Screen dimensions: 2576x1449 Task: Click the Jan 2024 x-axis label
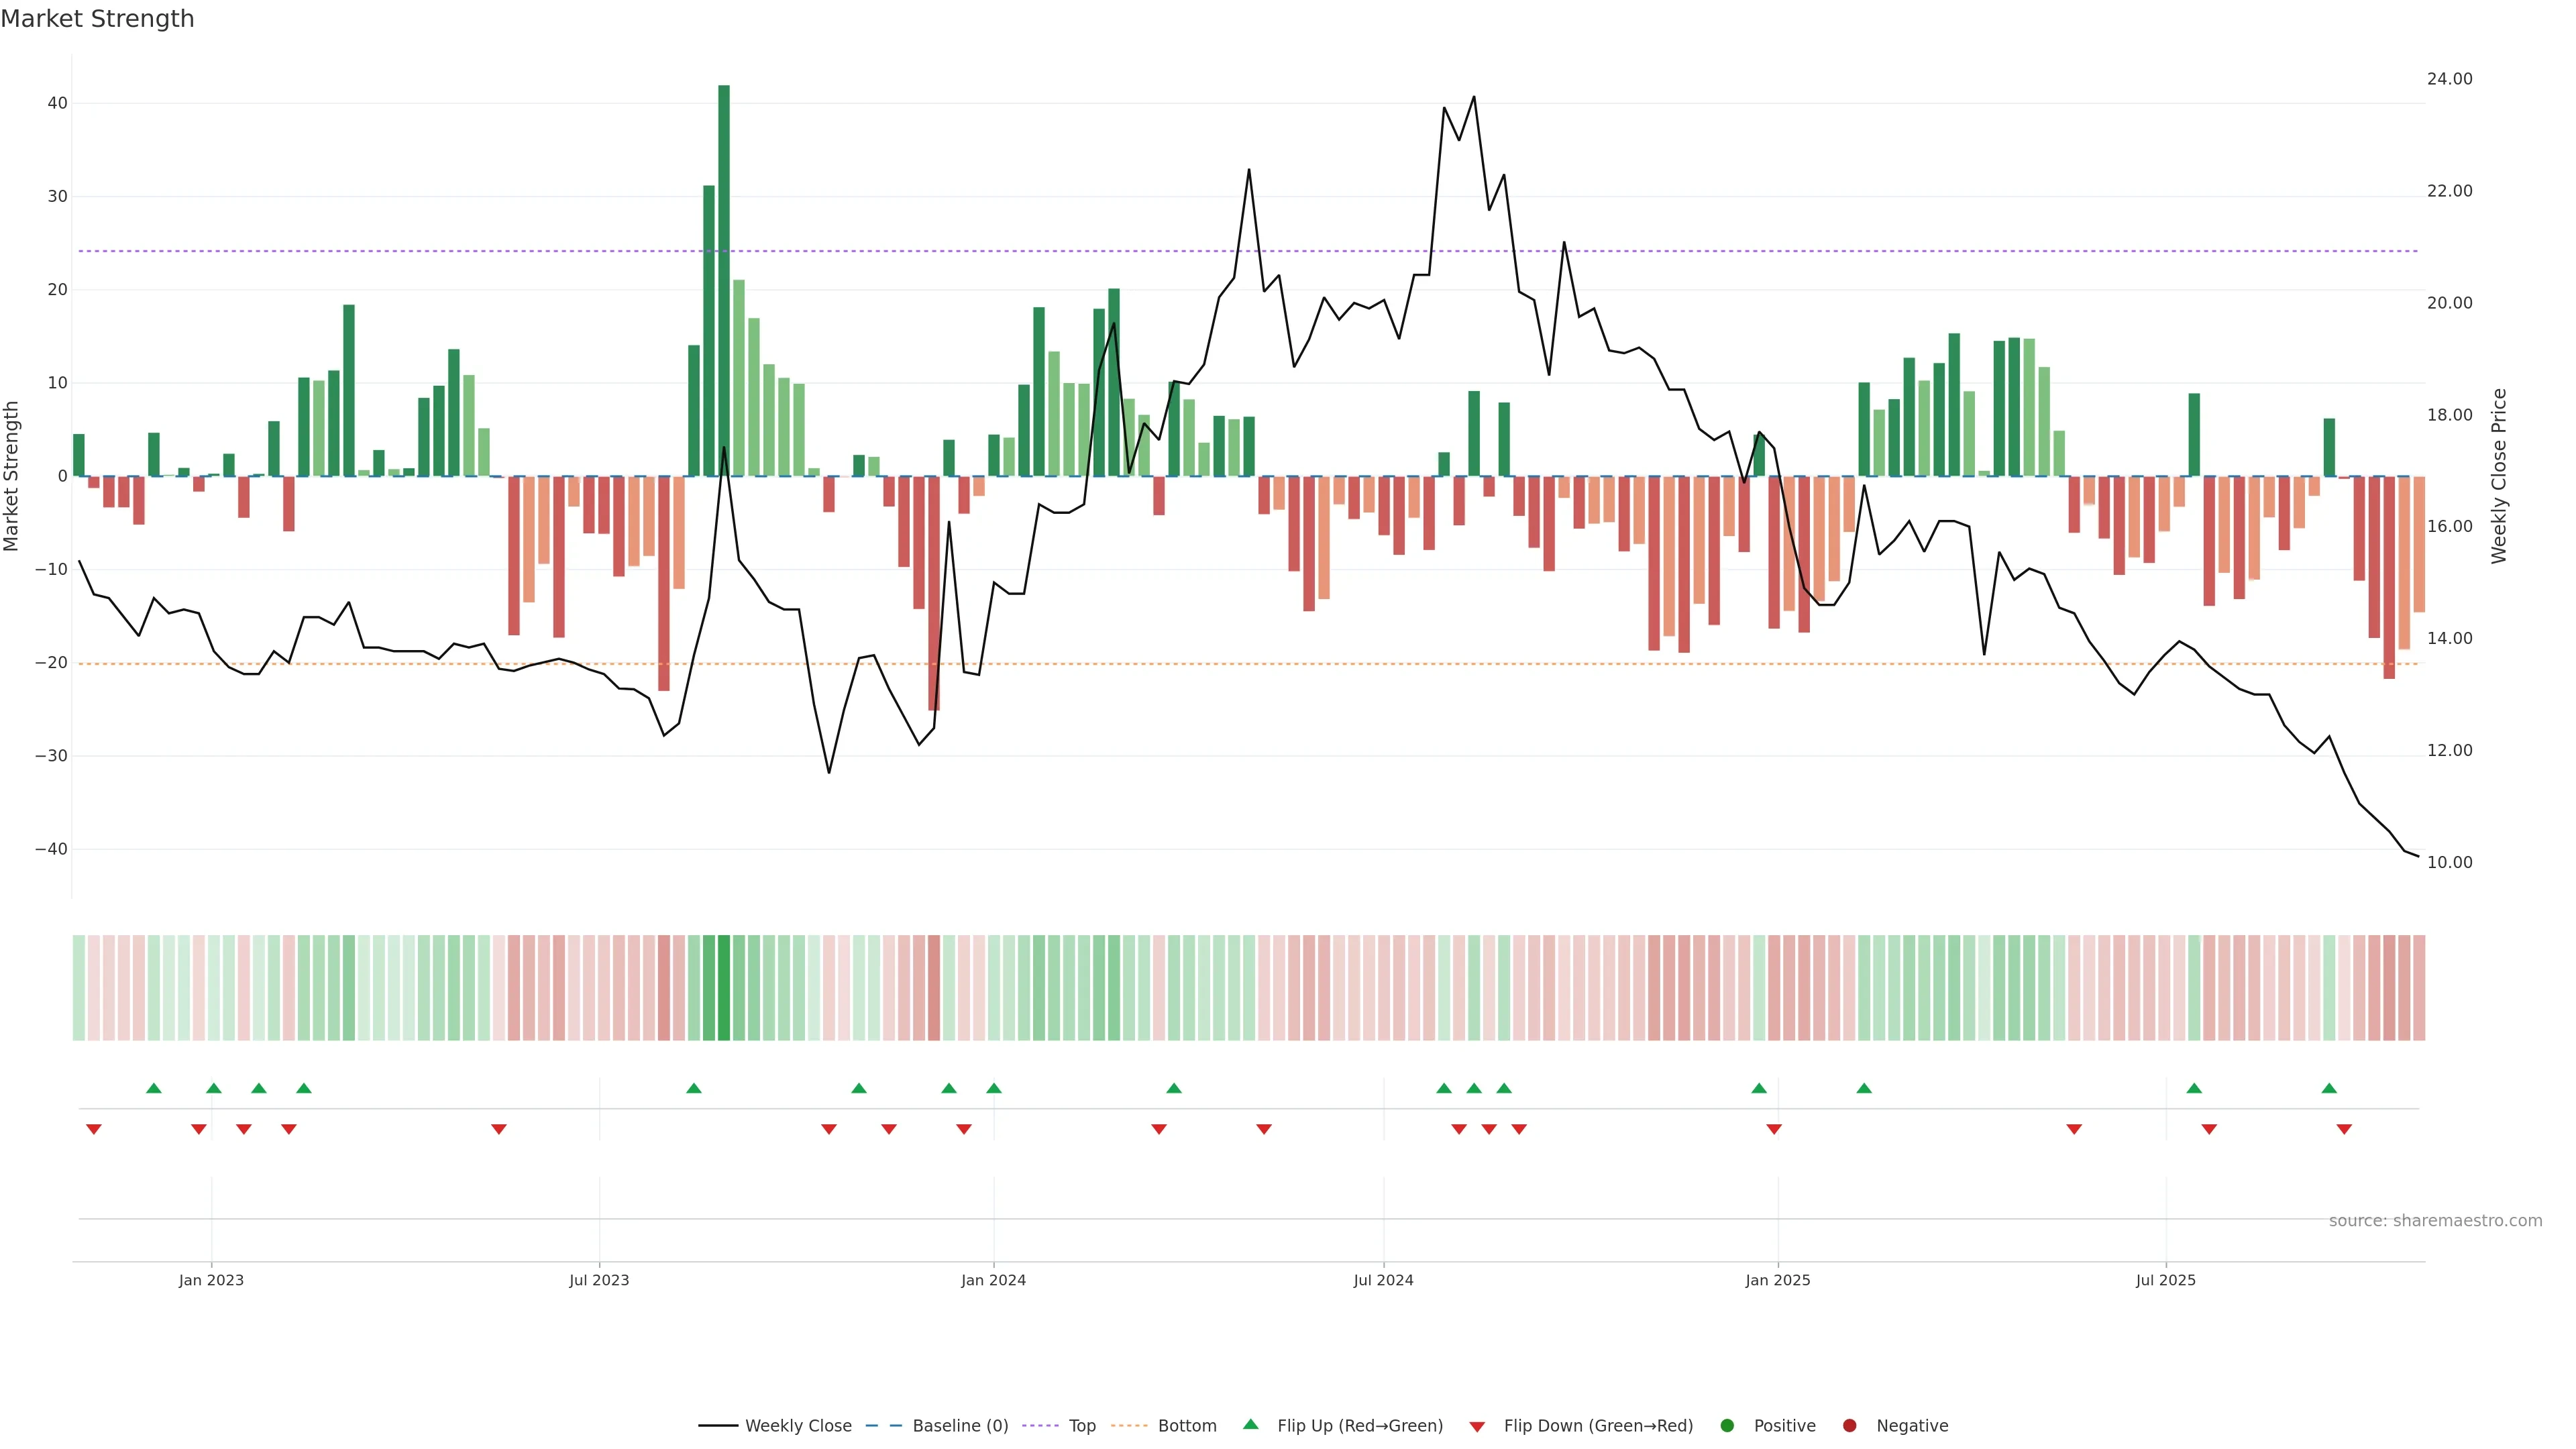tap(993, 1280)
